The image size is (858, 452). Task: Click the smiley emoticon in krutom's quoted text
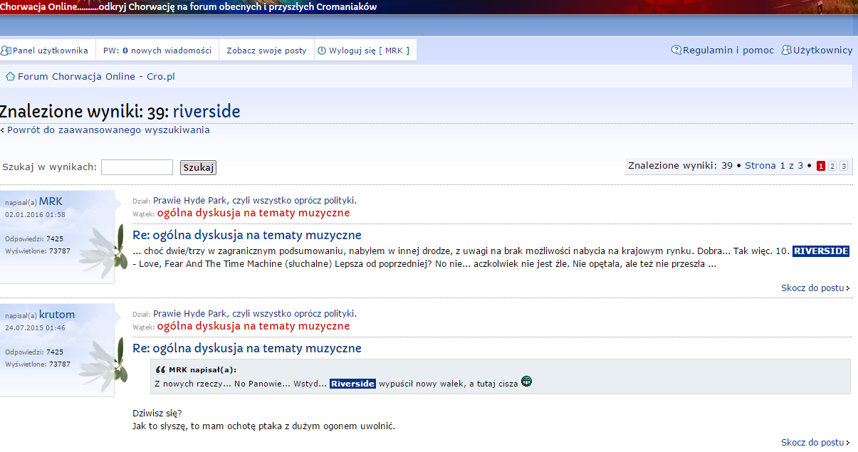pos(526,382)
